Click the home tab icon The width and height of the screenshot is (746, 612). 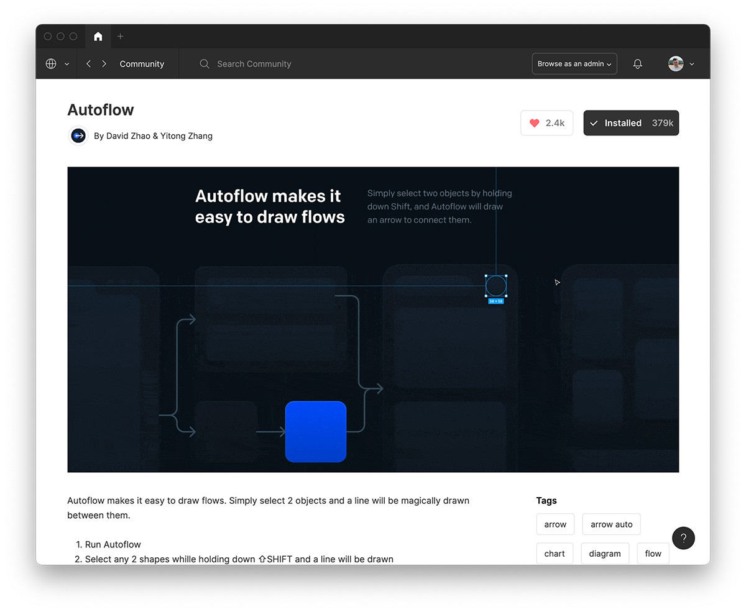[98, 37]
